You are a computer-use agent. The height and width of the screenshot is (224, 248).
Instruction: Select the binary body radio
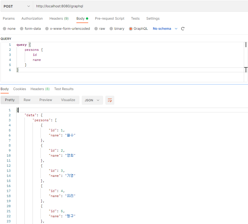[111, 29]
